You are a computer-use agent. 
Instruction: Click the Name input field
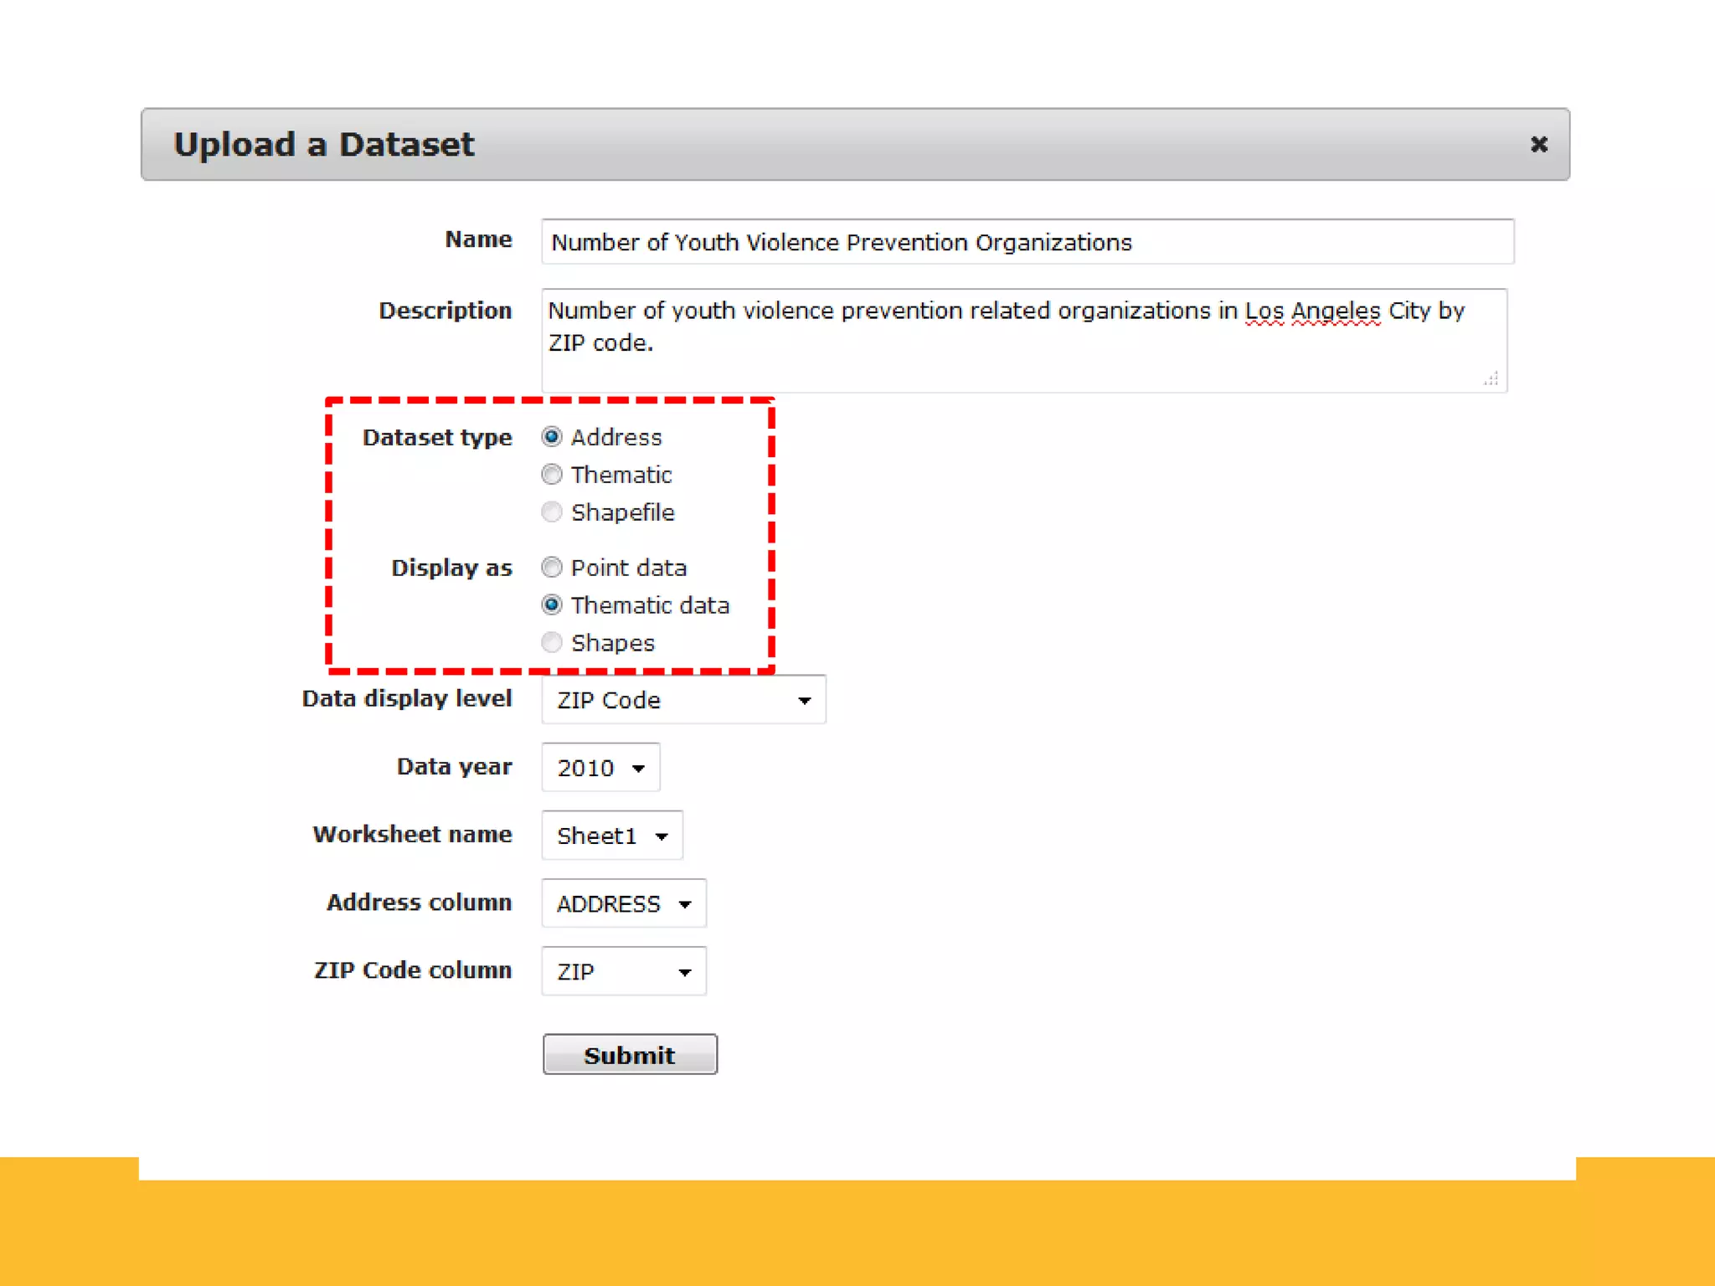click(1027, 242)
